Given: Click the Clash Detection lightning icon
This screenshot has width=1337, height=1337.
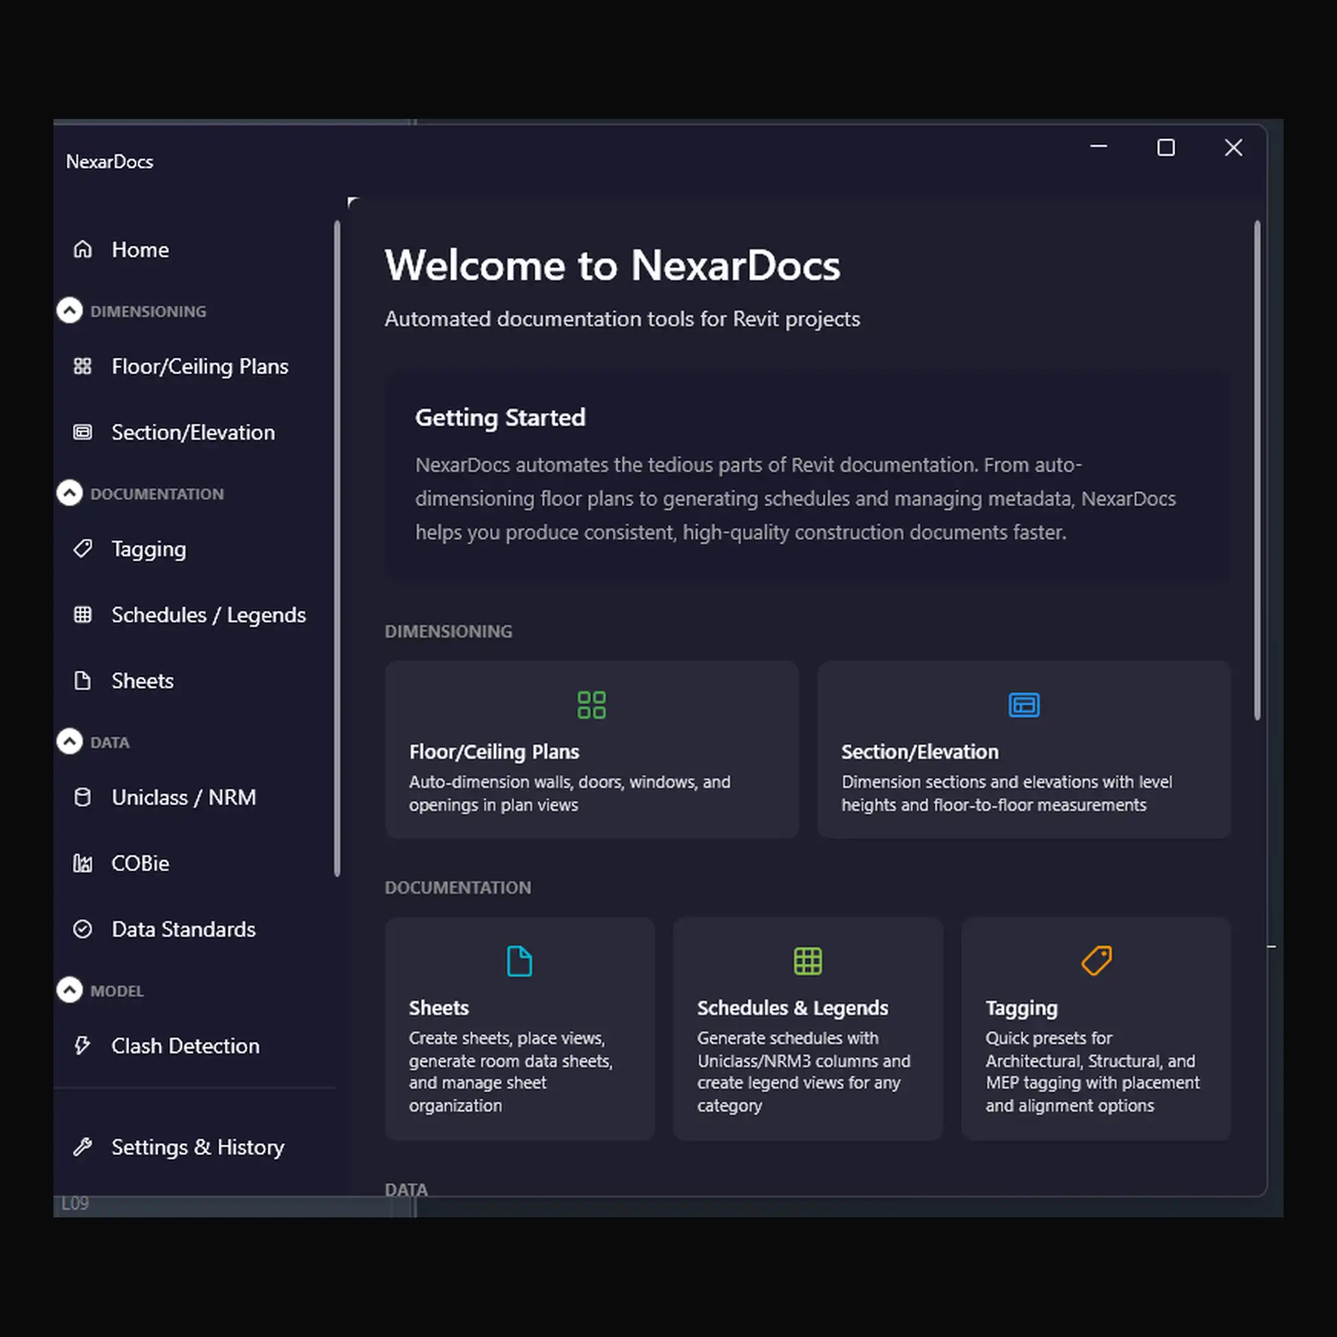Looking at the screenshot, I should point(82,1045).
